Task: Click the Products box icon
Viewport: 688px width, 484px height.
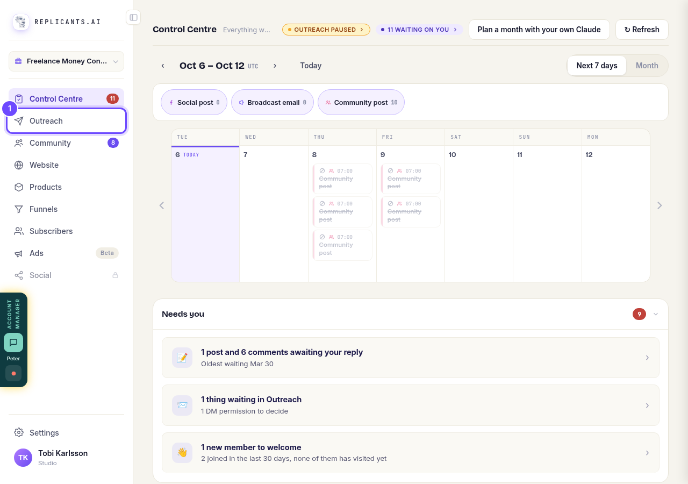Action: [x=19, y=187]
